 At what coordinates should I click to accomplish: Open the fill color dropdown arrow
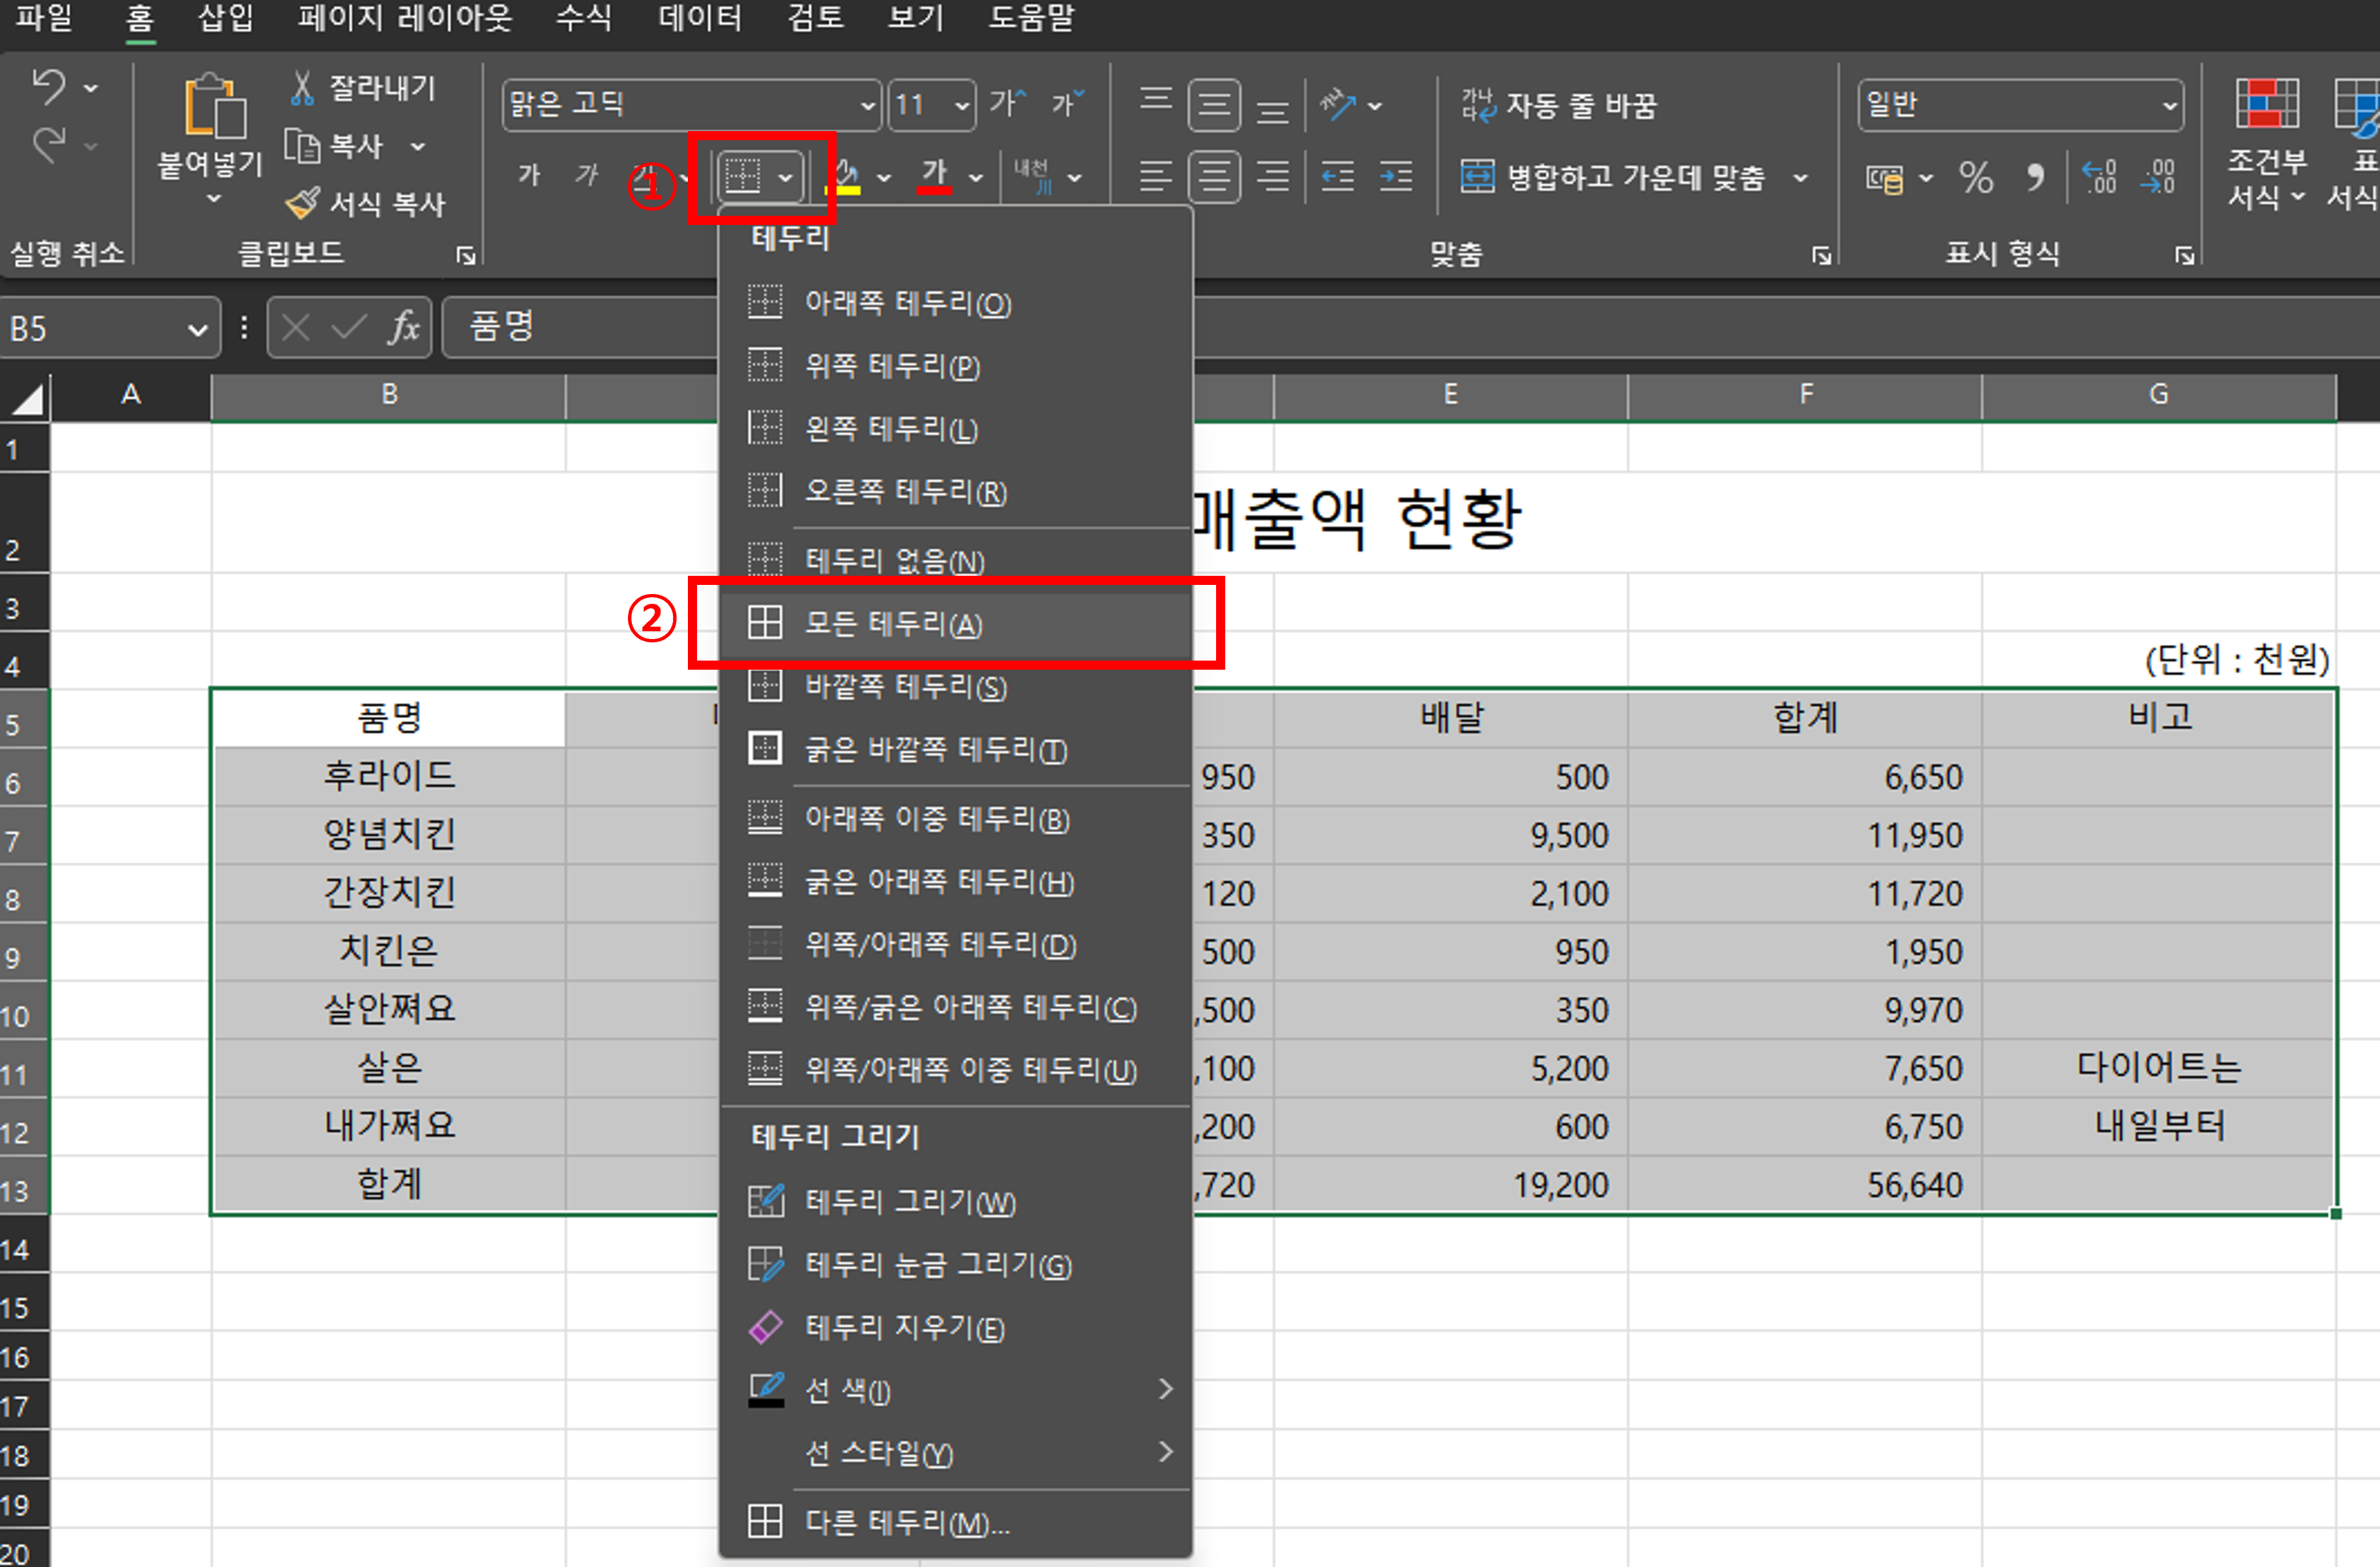click(884, 178)
